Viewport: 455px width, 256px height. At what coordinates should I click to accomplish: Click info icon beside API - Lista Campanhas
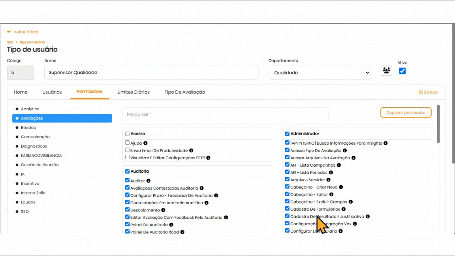[339, 165]
